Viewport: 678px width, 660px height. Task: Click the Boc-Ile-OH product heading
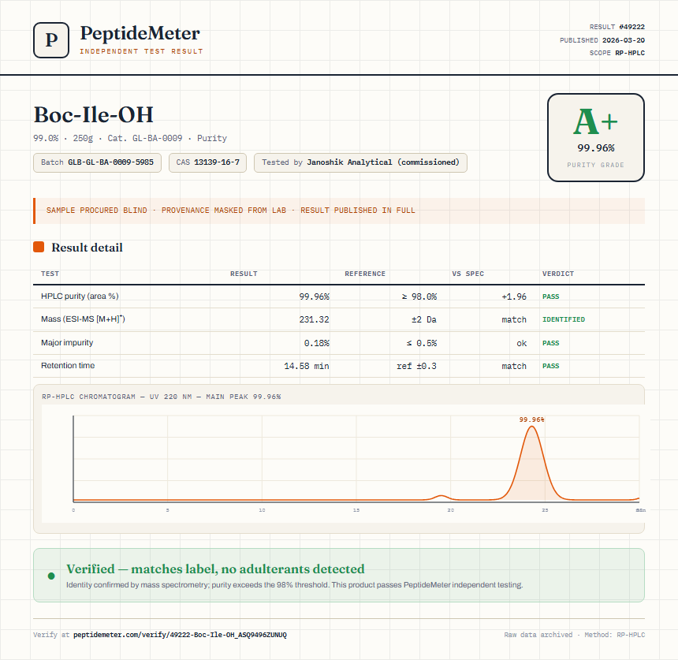(93, 114)
